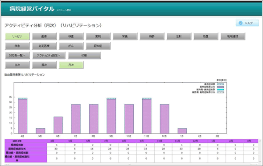Choose the 薬剤 category button
Screen dimensions: 263x166
point(98,36)
